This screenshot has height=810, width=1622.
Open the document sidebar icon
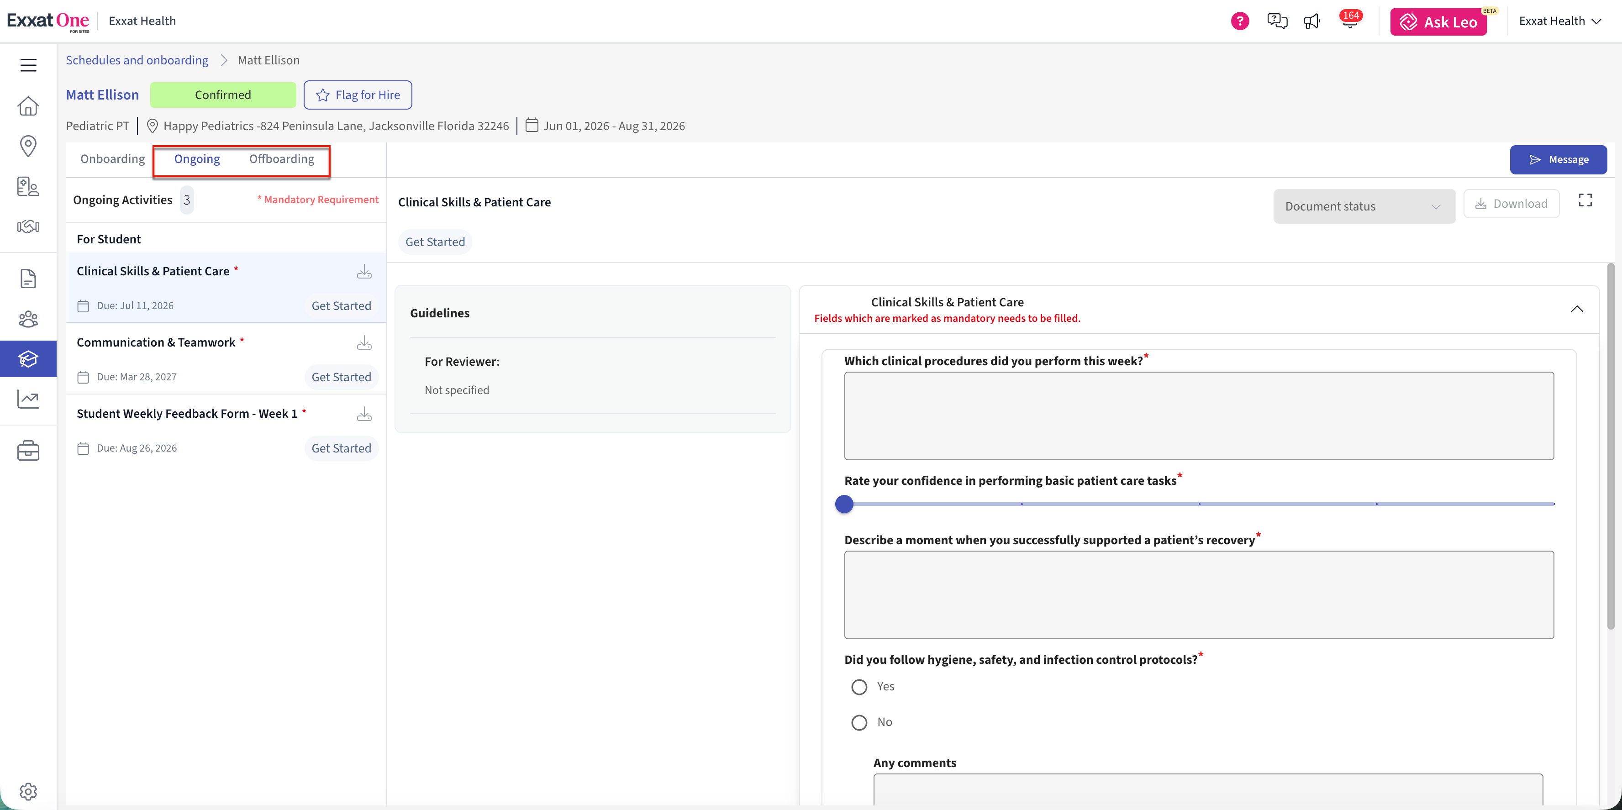click(x=28, y=279)
